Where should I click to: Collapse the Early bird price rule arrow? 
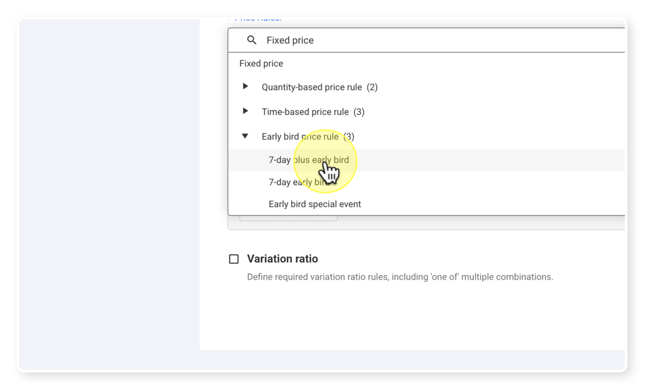[x=245, y=135]
